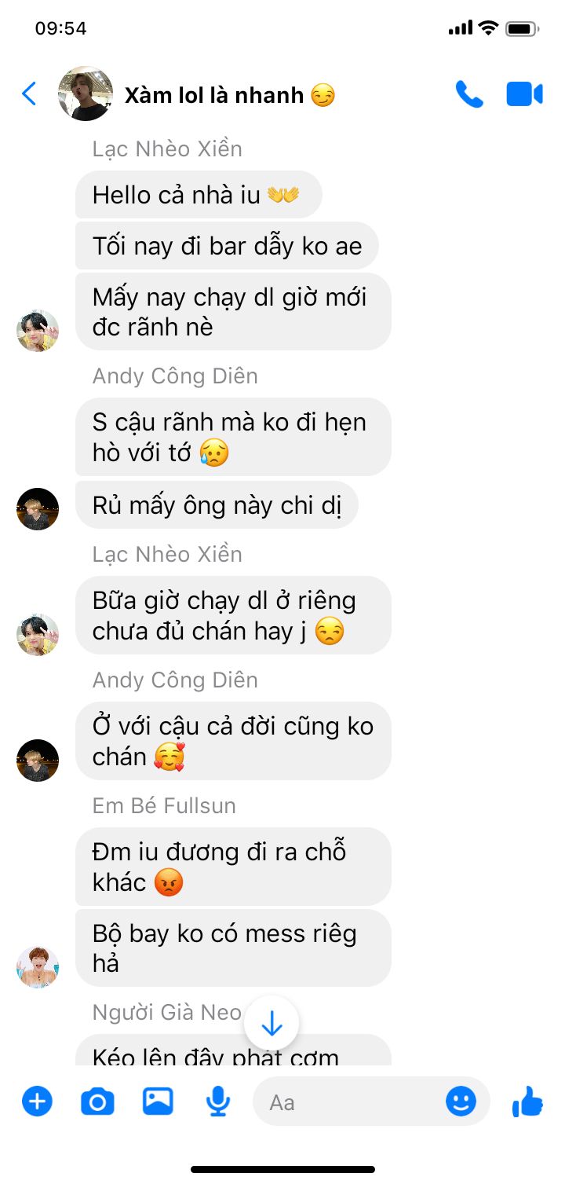Screen dimensions: 565x1184
Task: Open the emoji picker in the text field
Action: click(461, 1102)
